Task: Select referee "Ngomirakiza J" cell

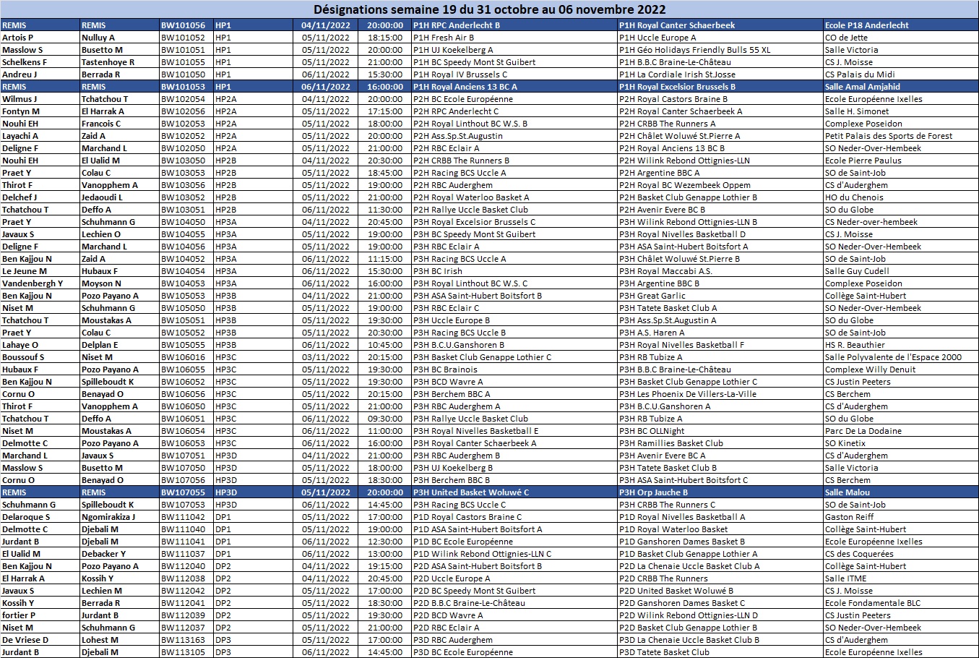Action: (x=108, y=517)
